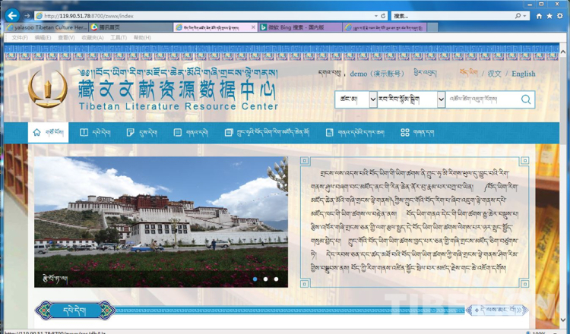Click the magnifier icon in the site search box
570x334 pixels.
526,99
